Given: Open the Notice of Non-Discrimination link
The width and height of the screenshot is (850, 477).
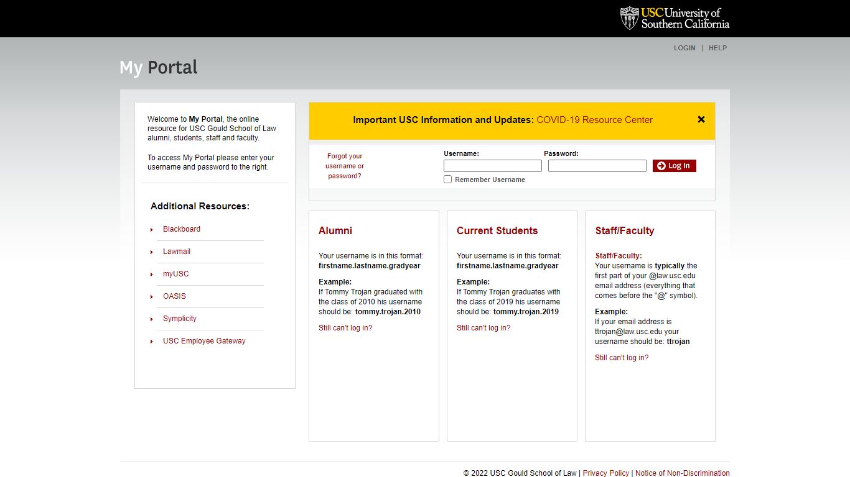Looking at the screenshot, I should 683,473.
